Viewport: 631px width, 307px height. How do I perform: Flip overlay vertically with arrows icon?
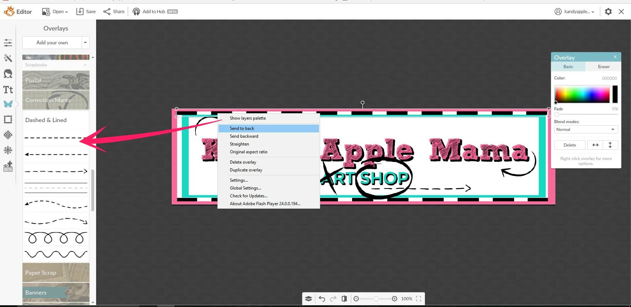coord(610,145)
